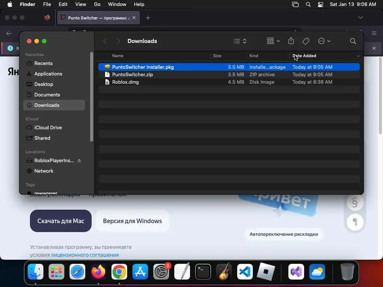Open Google Chrome from the Dock
Image resolution: width=383 pixels, height=287 pixels.
point(119,272)
